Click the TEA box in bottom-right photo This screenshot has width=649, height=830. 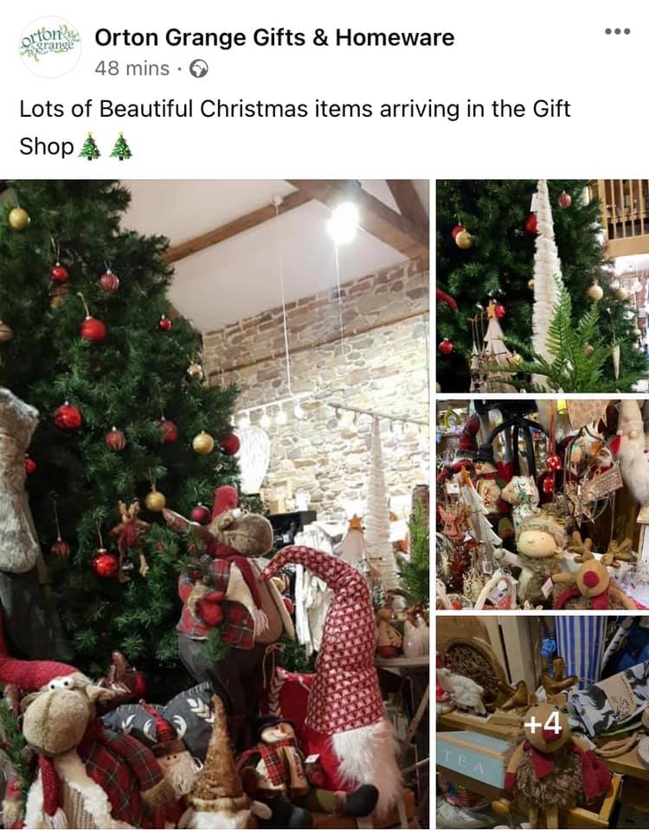point(472,760)
